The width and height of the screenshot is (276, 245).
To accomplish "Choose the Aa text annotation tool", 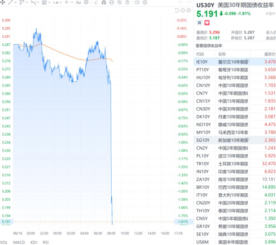I will click(x=78, y=3).
